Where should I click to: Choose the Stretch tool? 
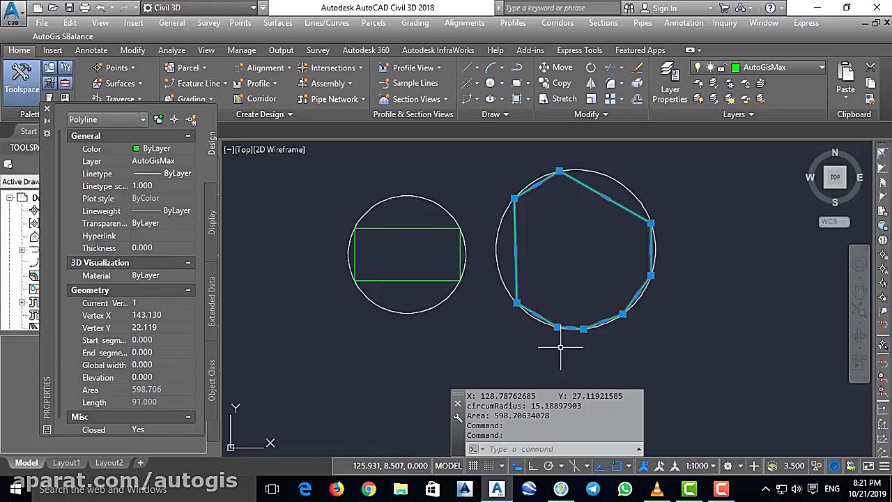tap(557, 99)
